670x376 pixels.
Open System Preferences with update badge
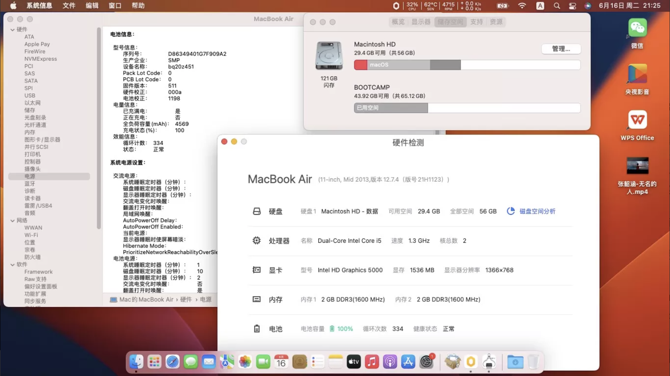426,362
